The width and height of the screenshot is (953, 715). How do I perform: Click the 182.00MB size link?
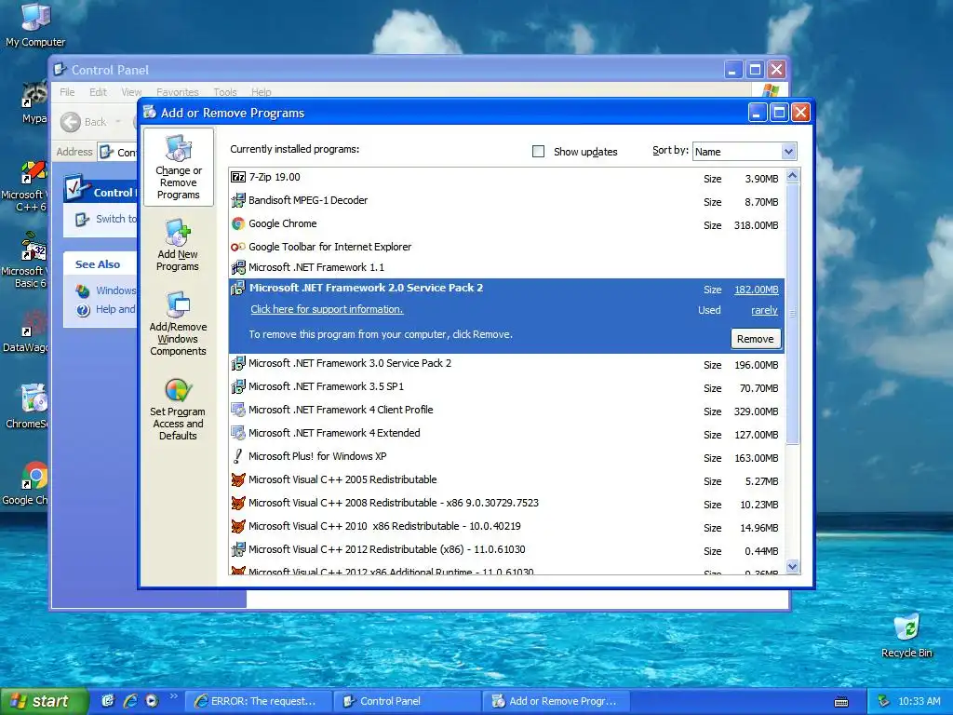(x=756, y=290)
